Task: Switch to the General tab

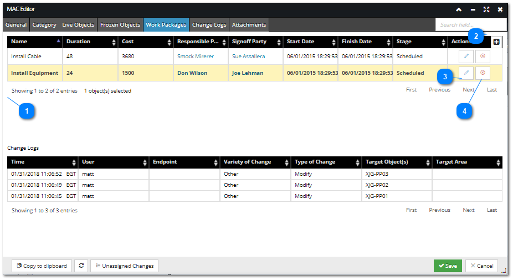Action: pyautogui.click(x=16, y=25)
